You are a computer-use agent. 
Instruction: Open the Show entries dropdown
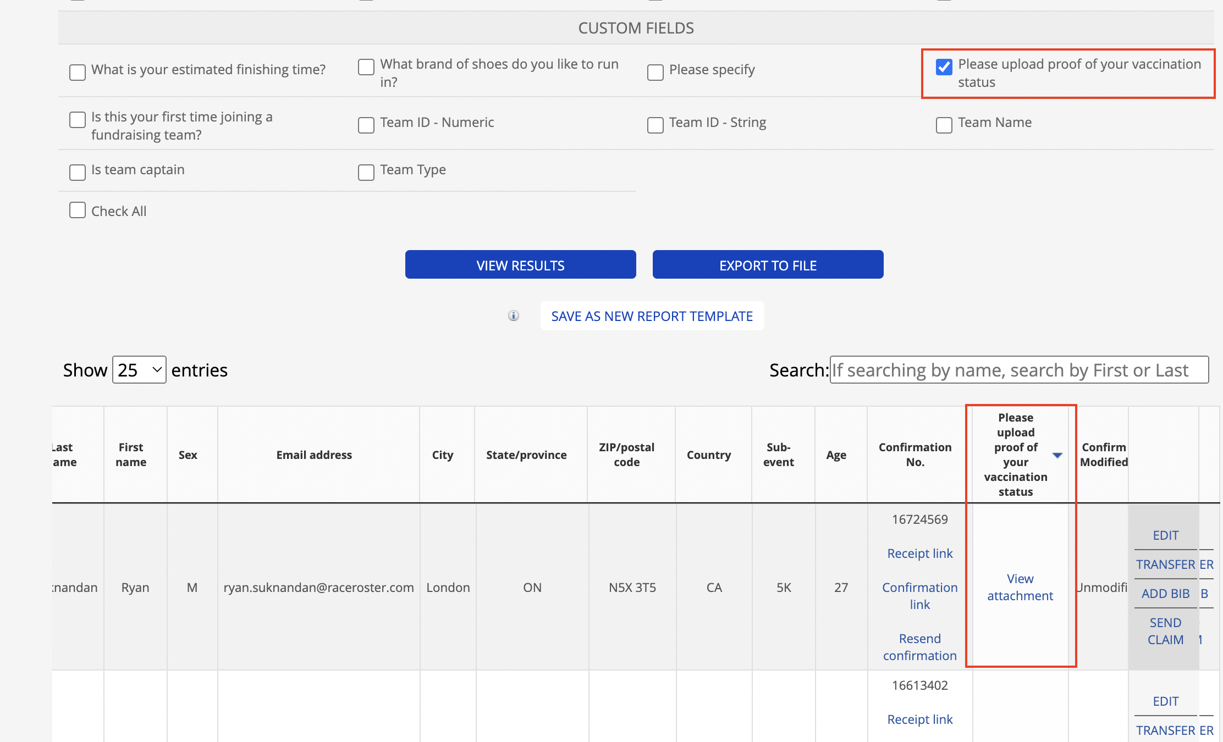(x=139, y=370)
